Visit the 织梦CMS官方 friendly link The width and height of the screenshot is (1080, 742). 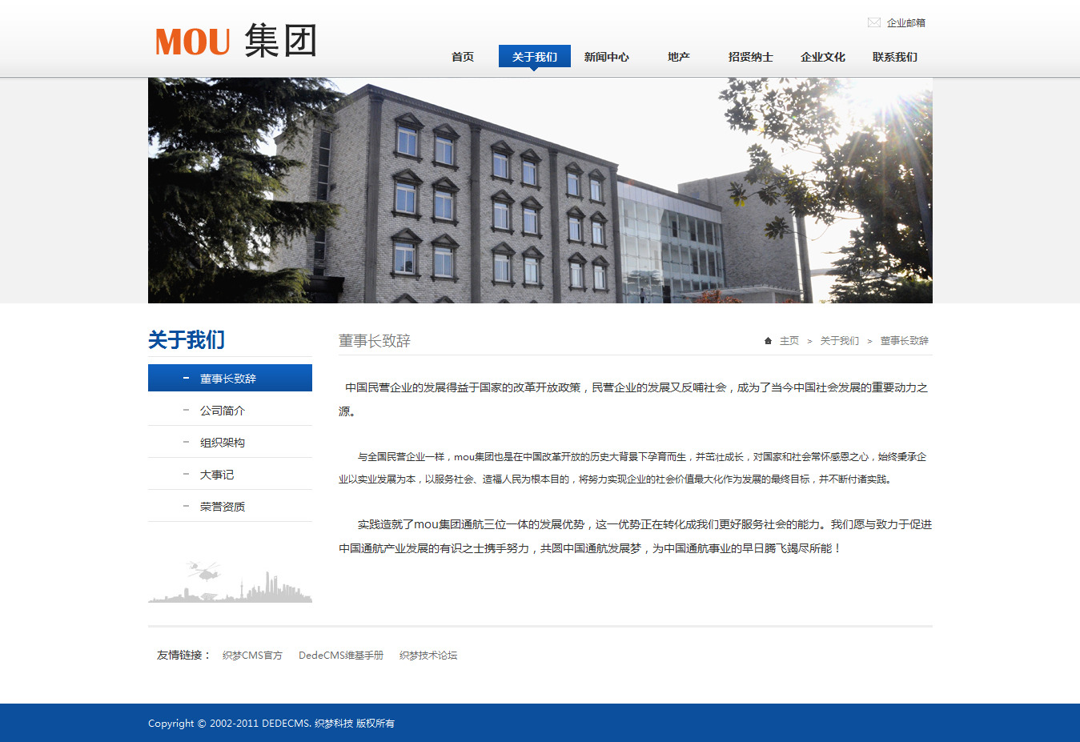pos(252,656)
